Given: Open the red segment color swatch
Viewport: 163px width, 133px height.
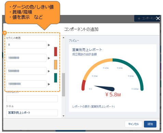Looking at the screenshot, I should [x=56, y=52].
